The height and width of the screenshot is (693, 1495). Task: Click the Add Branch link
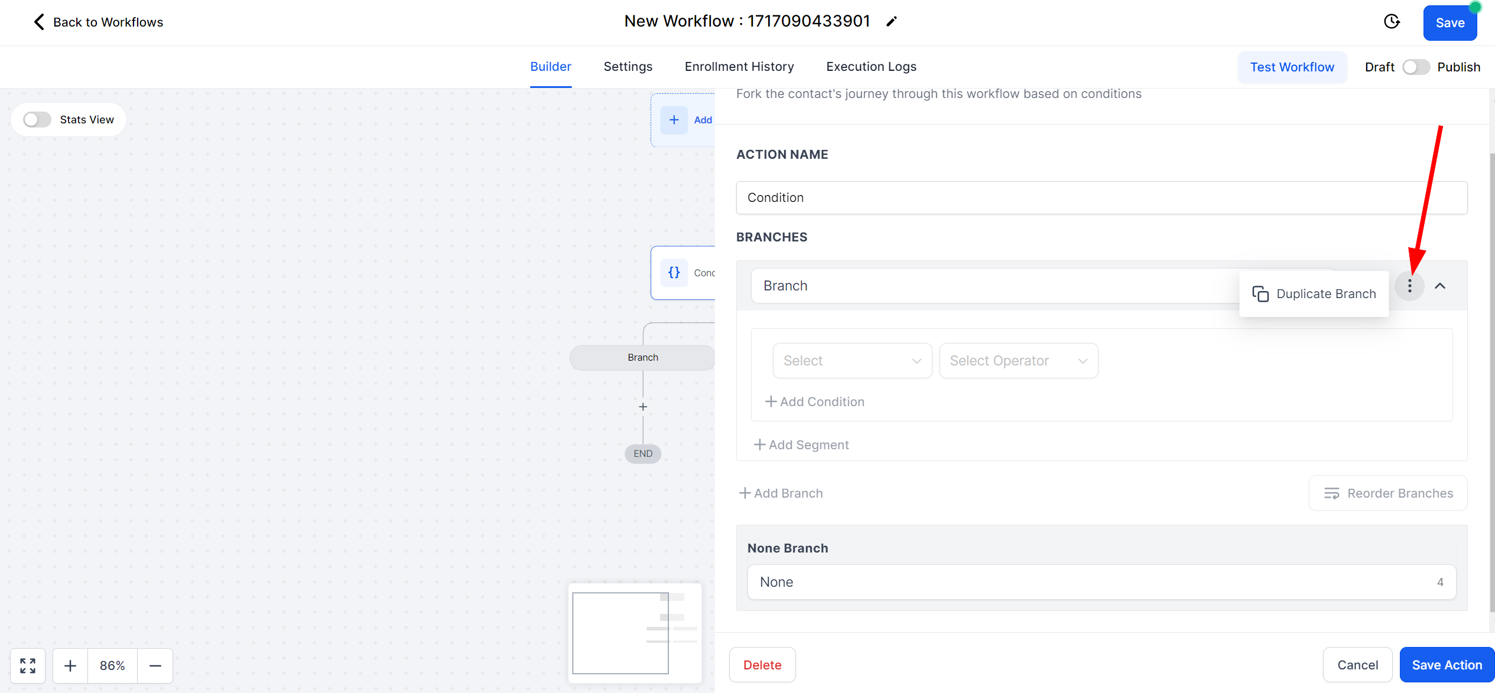click(x=781, y=493)
